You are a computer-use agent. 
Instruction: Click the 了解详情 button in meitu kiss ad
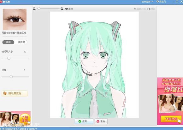click(171, 119)
